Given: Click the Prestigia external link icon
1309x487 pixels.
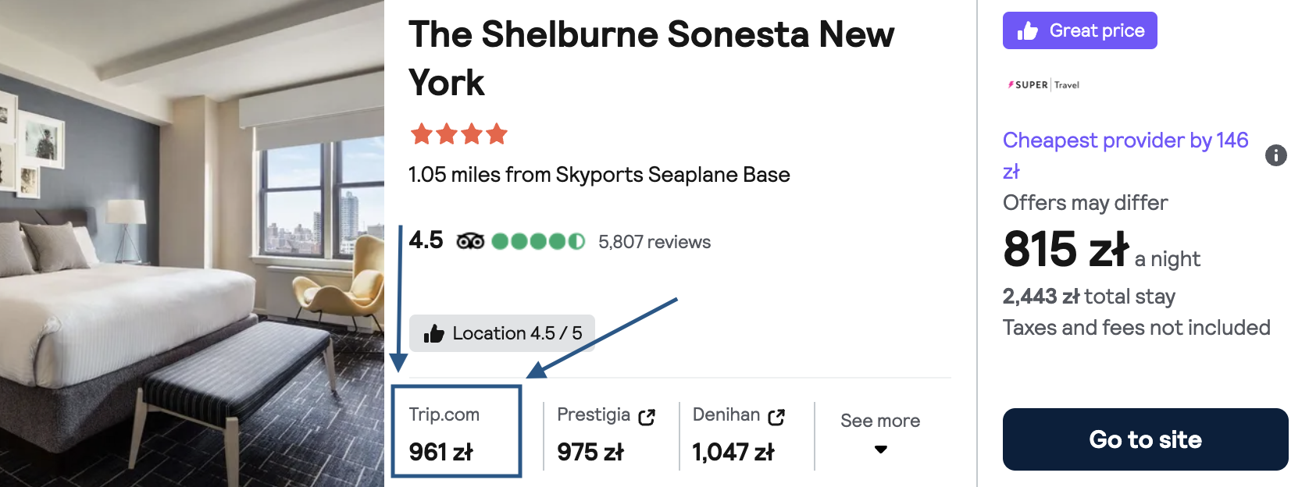Looking at the screenshot, I should pyautogui.click(x=647, y=417).
